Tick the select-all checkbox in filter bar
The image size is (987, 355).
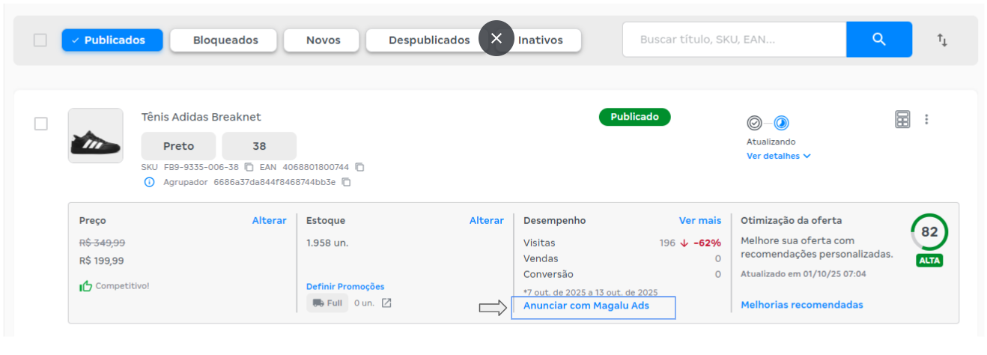[40, 40]
